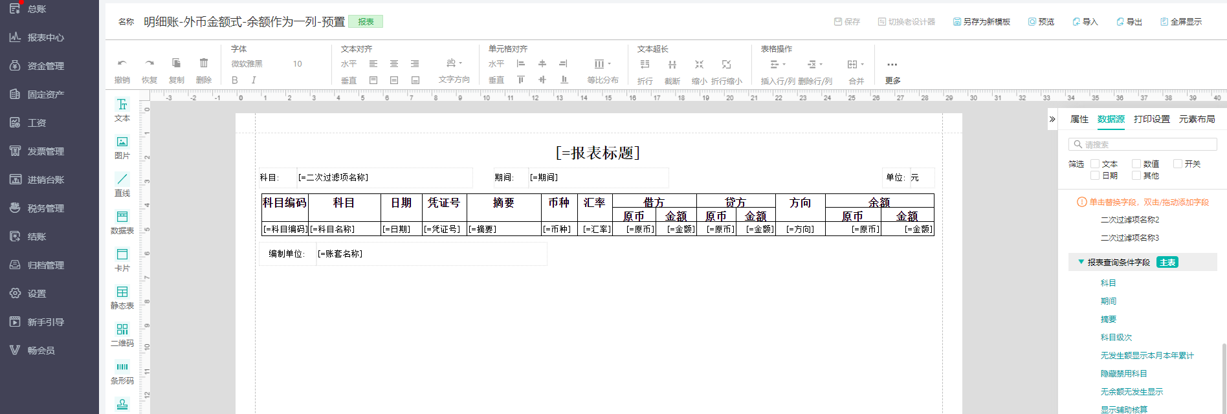Check the 数值 filter checkbox
The image size is (1227, 414).
pyautogui.click(x=1136, y=164)
